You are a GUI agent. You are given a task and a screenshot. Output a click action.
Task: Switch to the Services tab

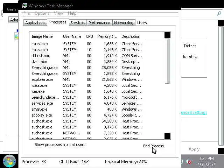tap(78, 23)
